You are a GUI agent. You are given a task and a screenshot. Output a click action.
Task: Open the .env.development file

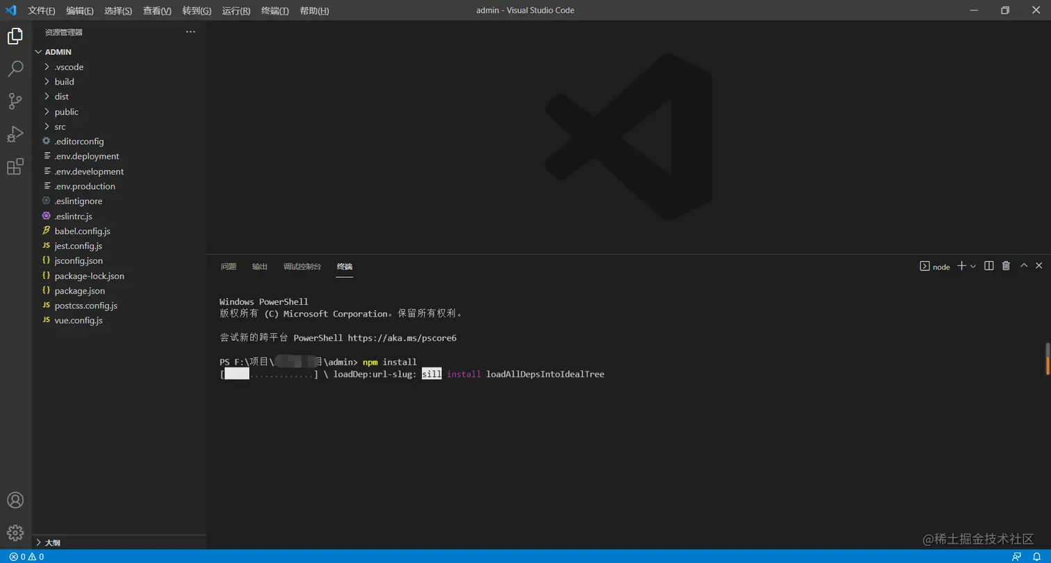point(119,171)
